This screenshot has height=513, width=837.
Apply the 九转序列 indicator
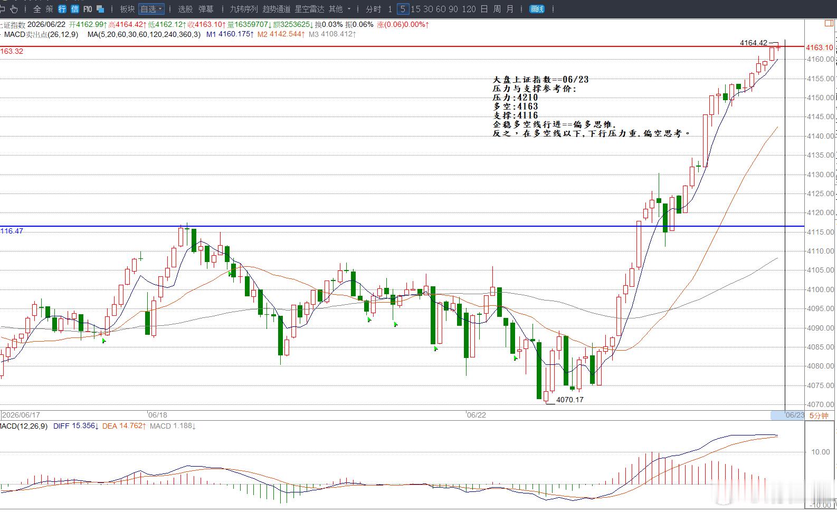[x=244, y=9]
